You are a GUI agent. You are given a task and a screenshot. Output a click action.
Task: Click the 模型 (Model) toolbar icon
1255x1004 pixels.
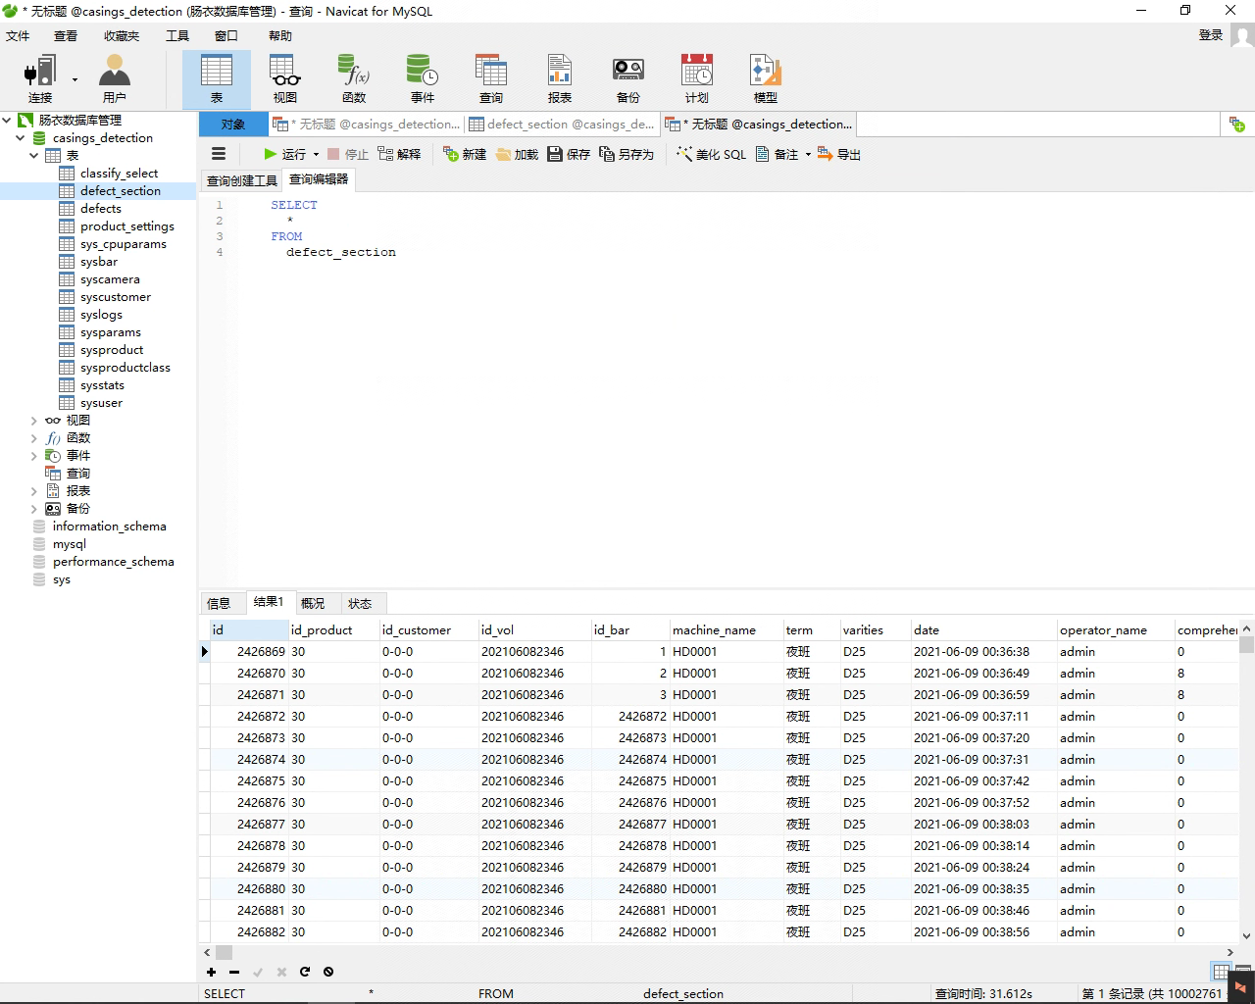766,79
